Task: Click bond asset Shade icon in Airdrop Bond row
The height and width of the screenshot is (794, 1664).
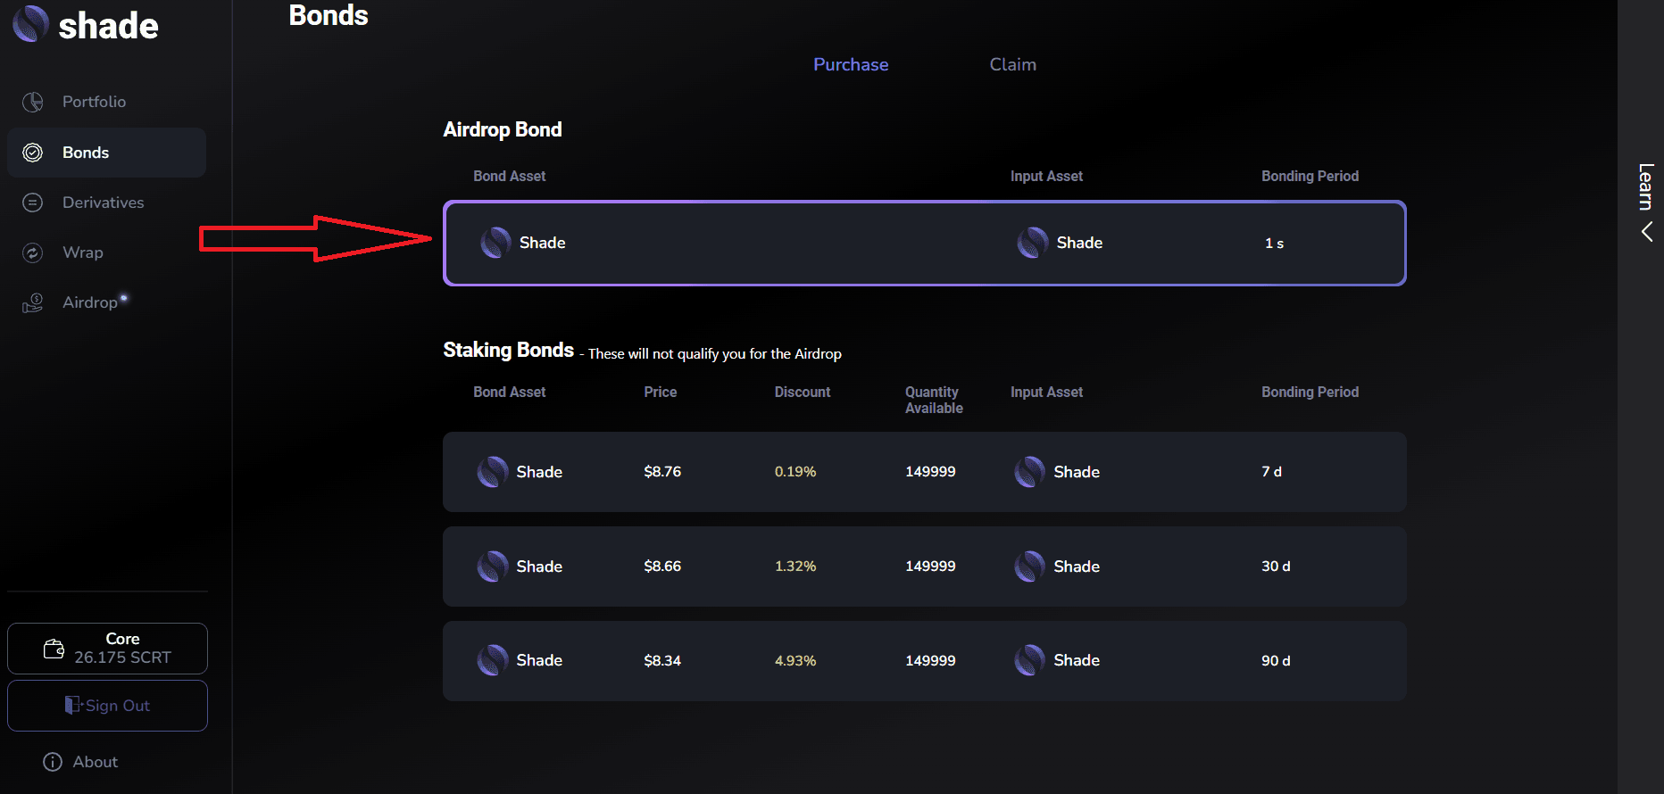Action: (x=496, y=243)
